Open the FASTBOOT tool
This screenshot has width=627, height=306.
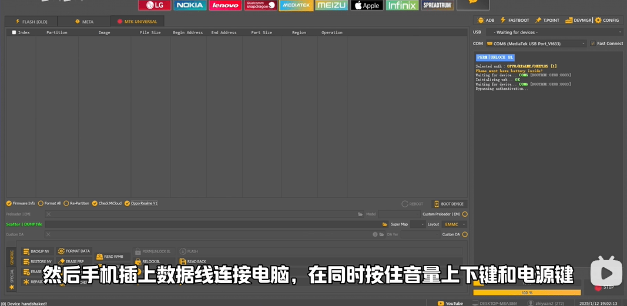[515, 20]
